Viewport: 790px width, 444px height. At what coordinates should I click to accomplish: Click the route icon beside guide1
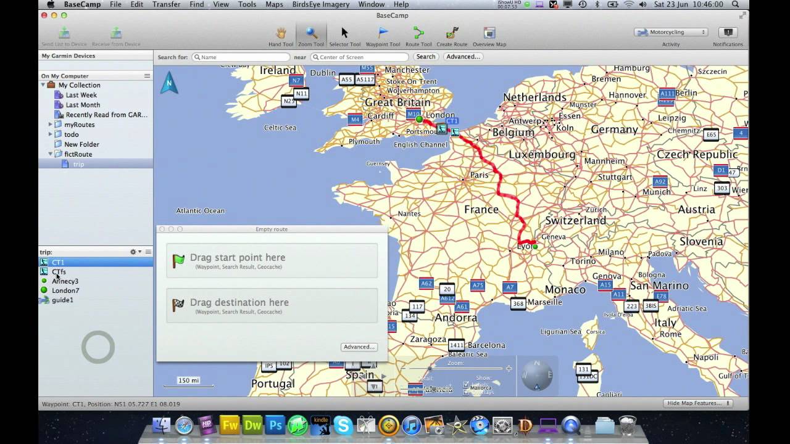point(44,300)
